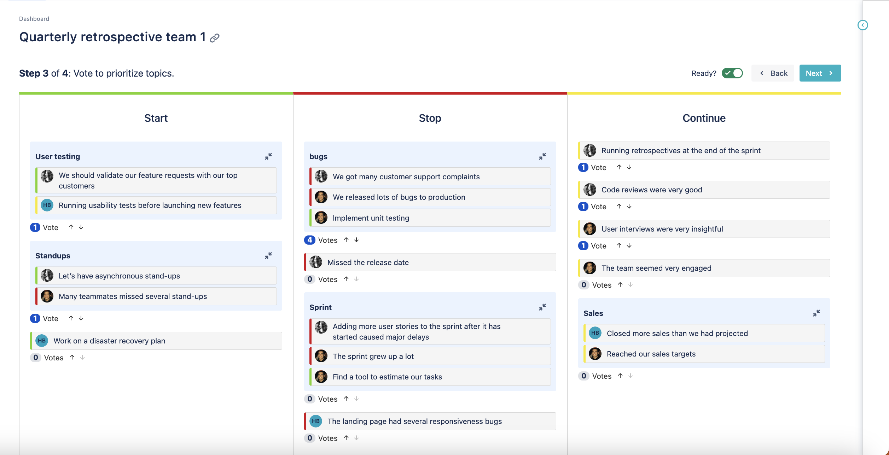889x455 pixels.
Task: Downvote Code reviews were very good
Action: [629, 206]
